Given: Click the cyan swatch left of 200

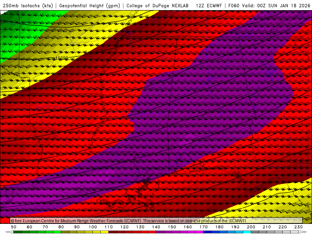Looking at the screenshot, I should pos(247,232).
